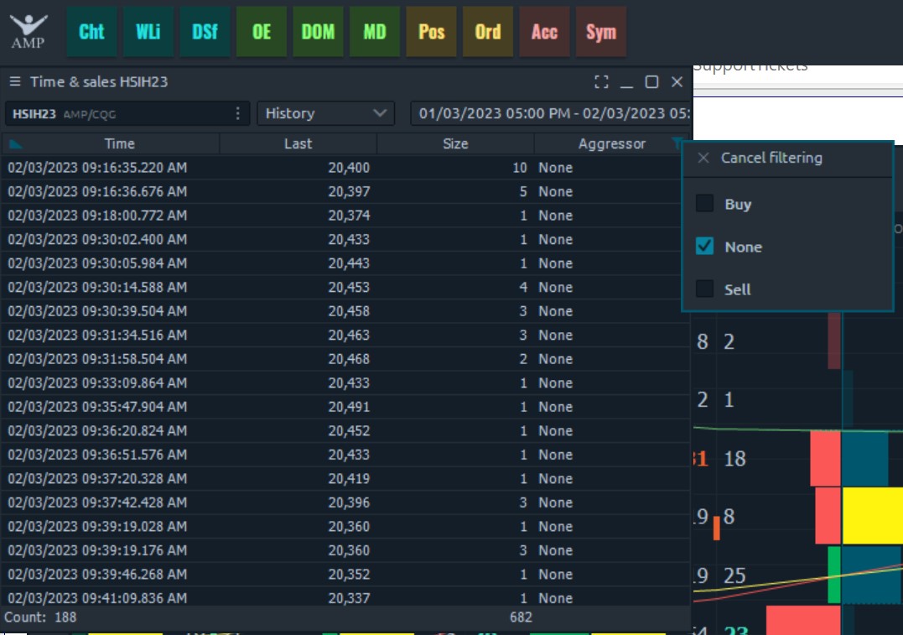Viewport: 903px width, 635px height.
Task: Open the DOM panel button
Action: (318, 32)
